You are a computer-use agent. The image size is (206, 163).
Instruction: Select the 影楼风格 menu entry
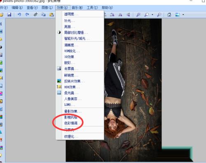pos(80,117)
